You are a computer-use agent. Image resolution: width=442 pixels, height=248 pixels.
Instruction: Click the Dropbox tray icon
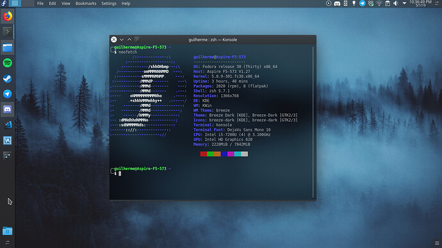point(371,3)
